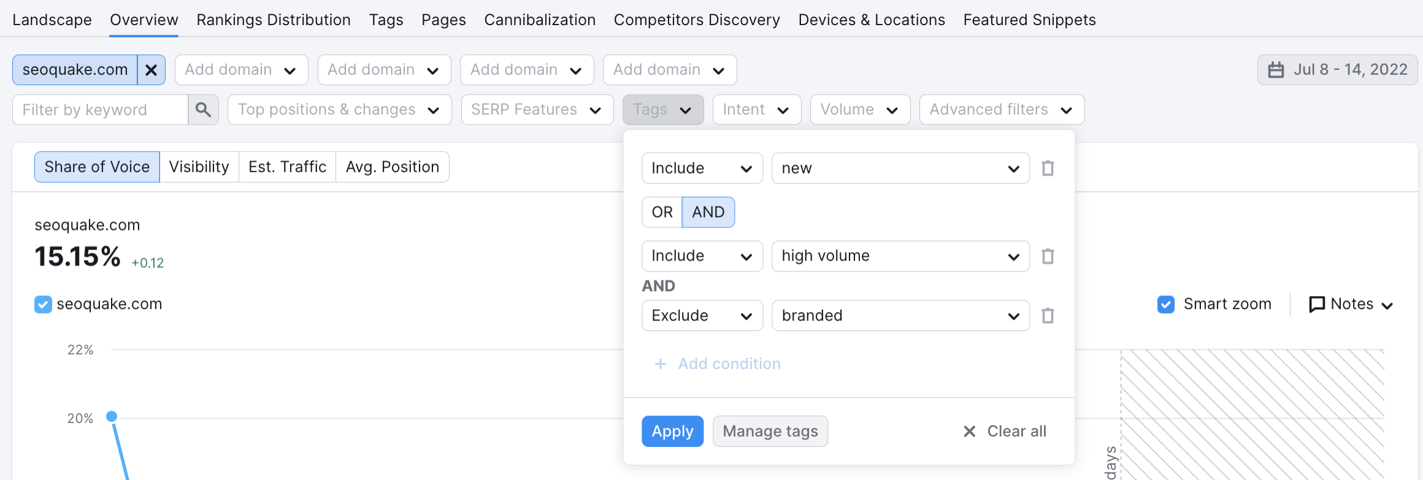Select Share of Voice metric
This screenshot has height=480, width=1423.
[x=97, y=167]
